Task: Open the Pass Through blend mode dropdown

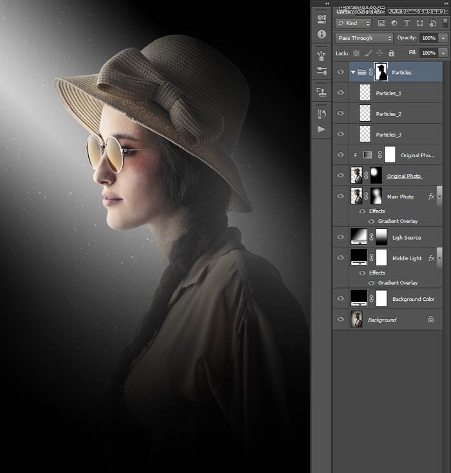Action: point(364,38)
